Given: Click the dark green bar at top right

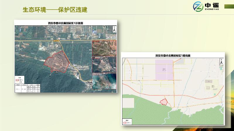Looking at the screenshot, I should click(x=229, y=6).
